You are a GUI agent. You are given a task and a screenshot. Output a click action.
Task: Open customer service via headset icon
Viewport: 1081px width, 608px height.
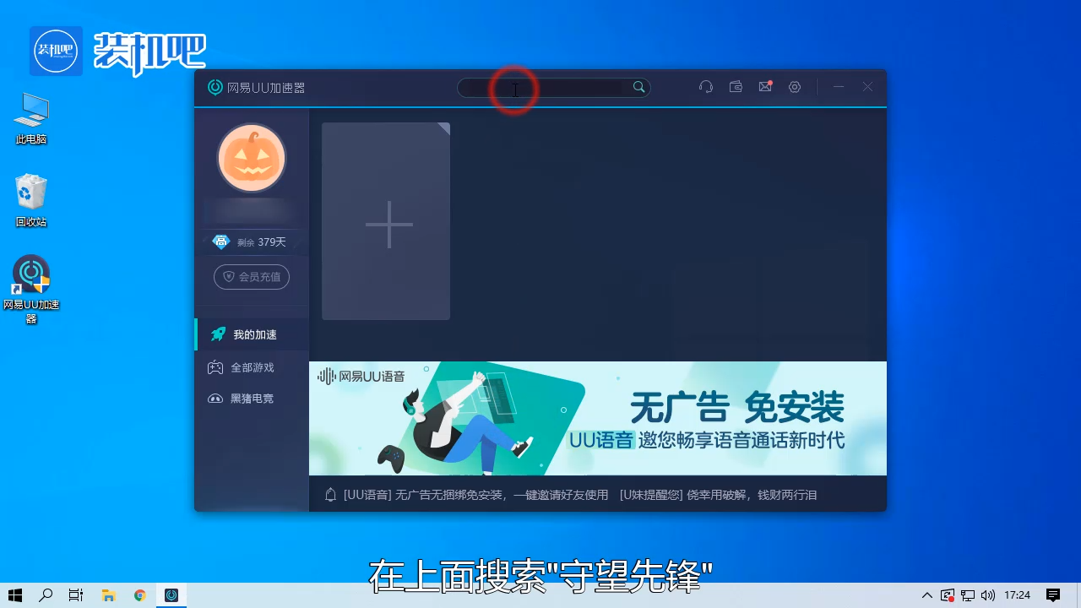[706, 87]
